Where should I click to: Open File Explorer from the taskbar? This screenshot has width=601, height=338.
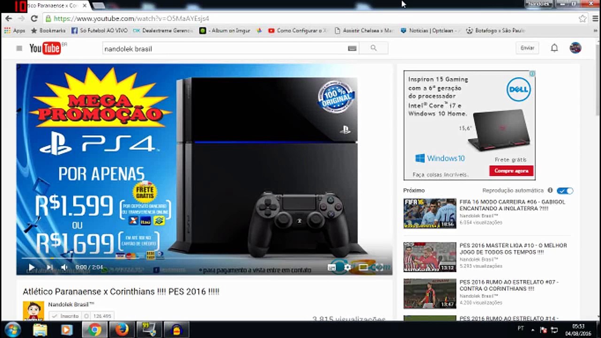click(40, 330)
